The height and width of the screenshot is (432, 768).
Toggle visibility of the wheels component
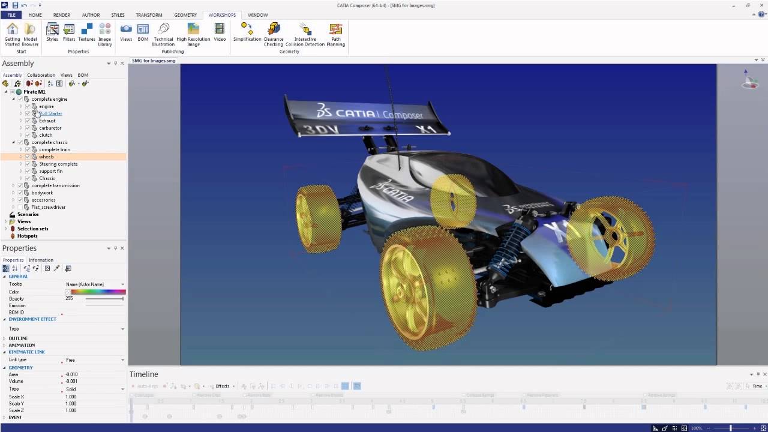(x=26, y=157)
